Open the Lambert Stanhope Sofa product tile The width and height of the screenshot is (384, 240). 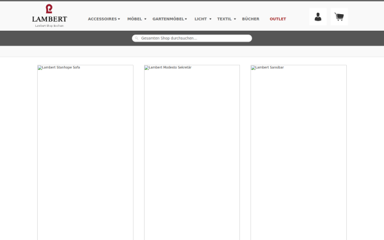tap(86, 152)
